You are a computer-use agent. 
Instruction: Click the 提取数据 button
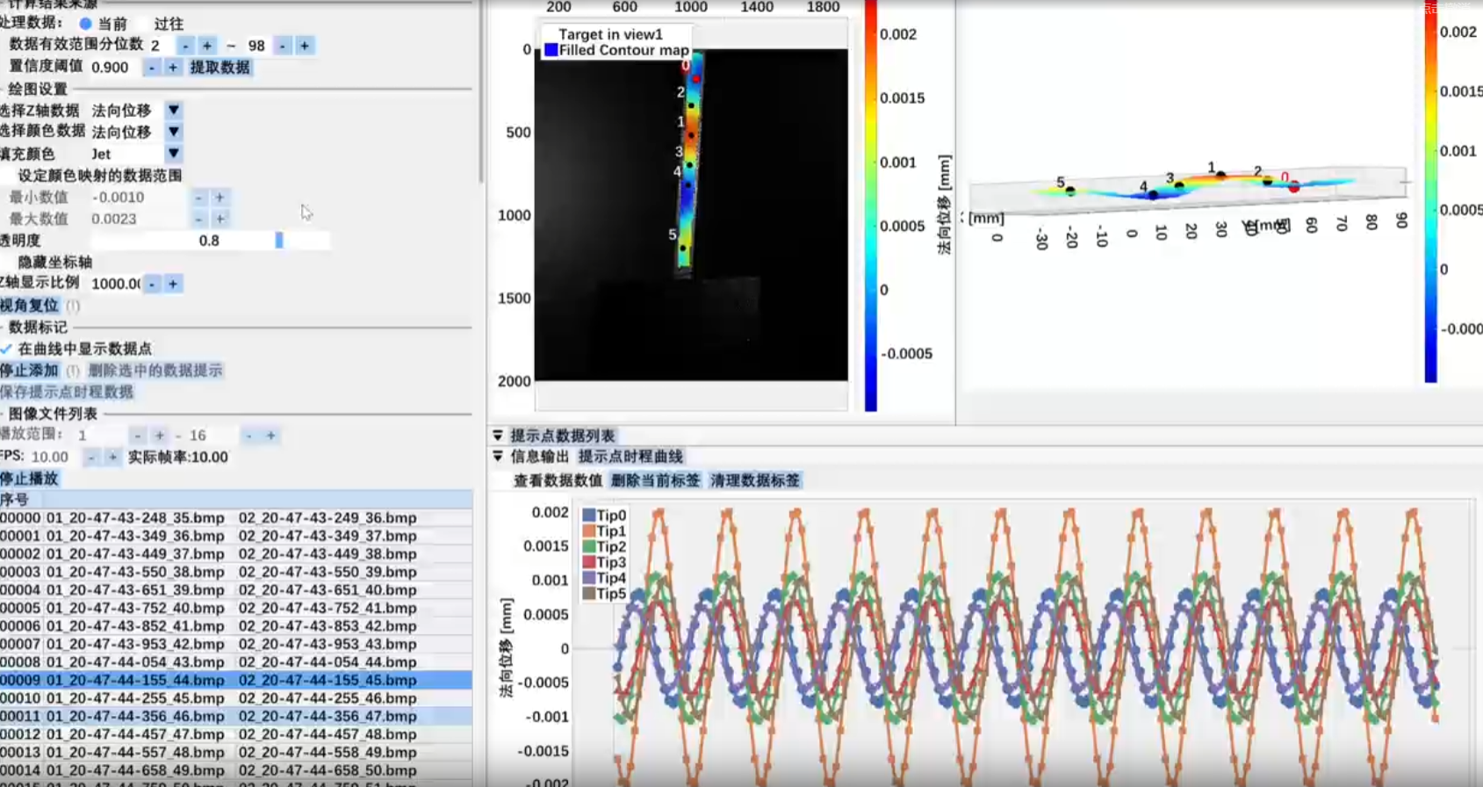[x=220, y=68]
